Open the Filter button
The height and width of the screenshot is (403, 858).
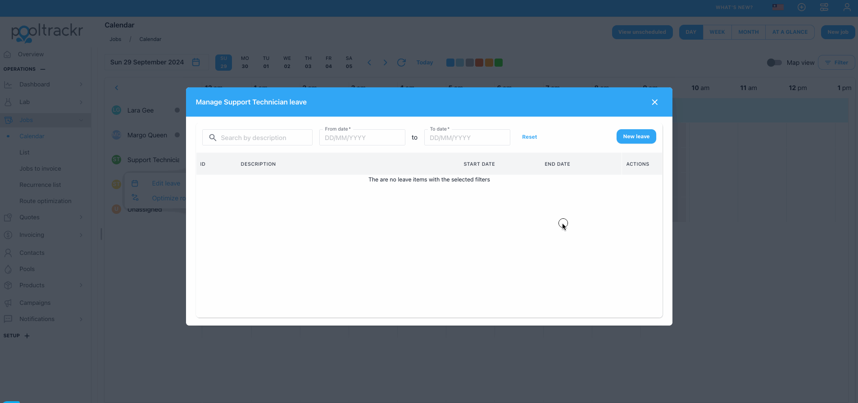(x=836, y=63)
